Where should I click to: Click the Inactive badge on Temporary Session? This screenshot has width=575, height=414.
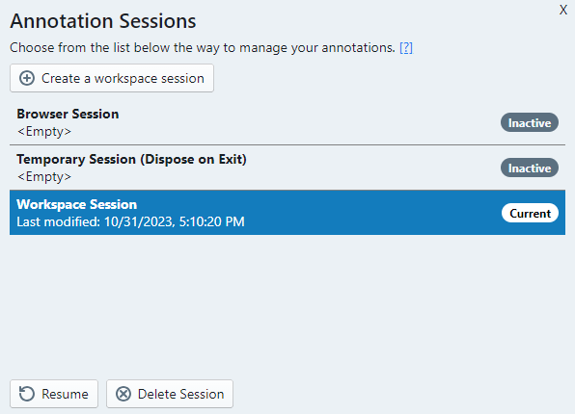tap(530, 168)
